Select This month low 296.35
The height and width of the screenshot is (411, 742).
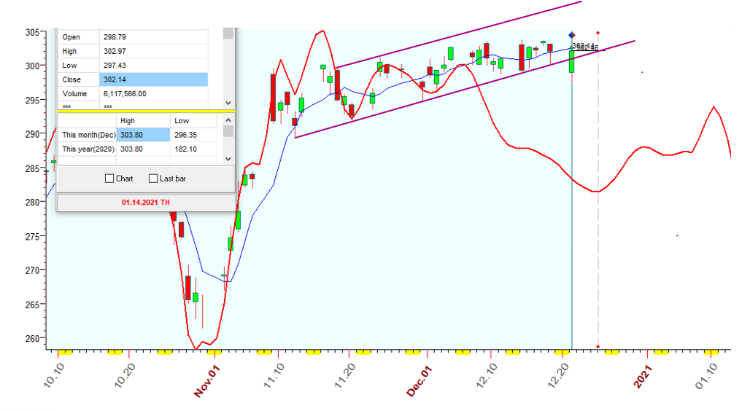(193, 135)
